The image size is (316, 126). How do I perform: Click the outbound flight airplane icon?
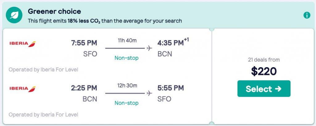click(x=149, y=48)
